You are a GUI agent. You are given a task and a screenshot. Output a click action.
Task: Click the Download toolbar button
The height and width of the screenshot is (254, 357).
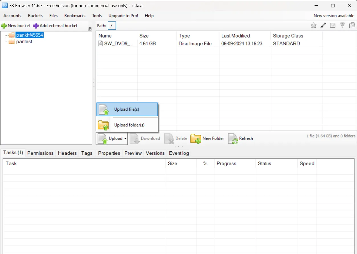pyautogui.click(x=145, y=139)
